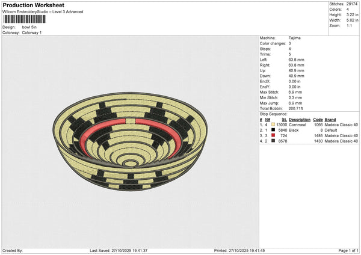Click the embroidered bowl design preview
The height and width of the screenshot is (255, 361).
131,139
